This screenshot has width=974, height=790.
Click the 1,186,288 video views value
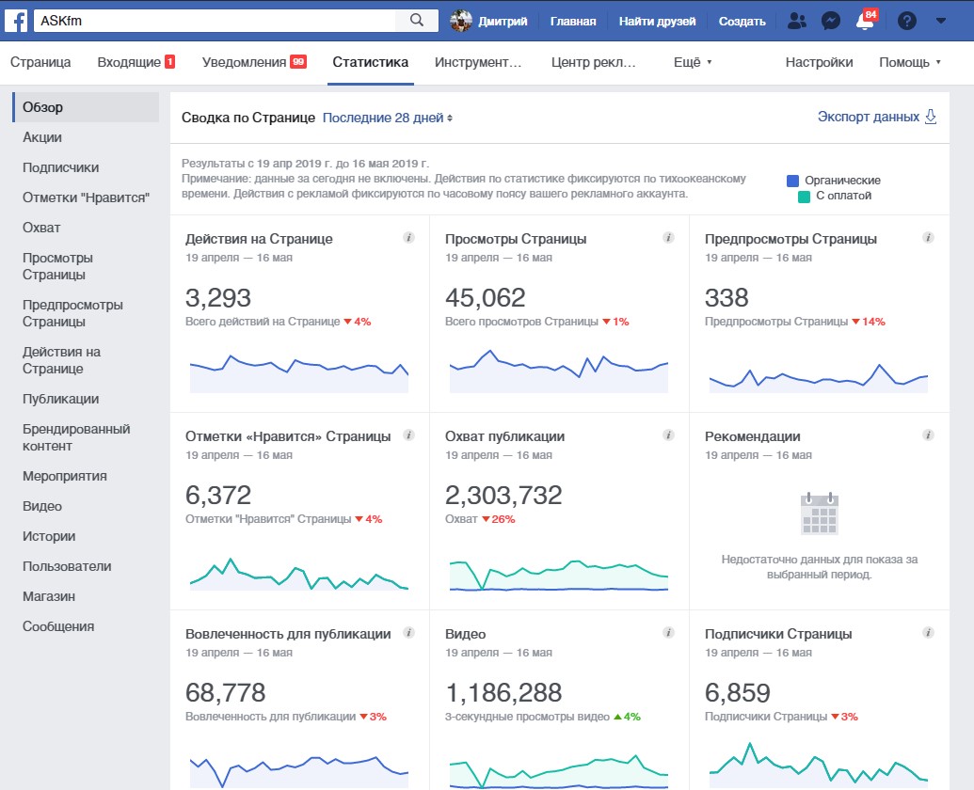coord(503,692)
